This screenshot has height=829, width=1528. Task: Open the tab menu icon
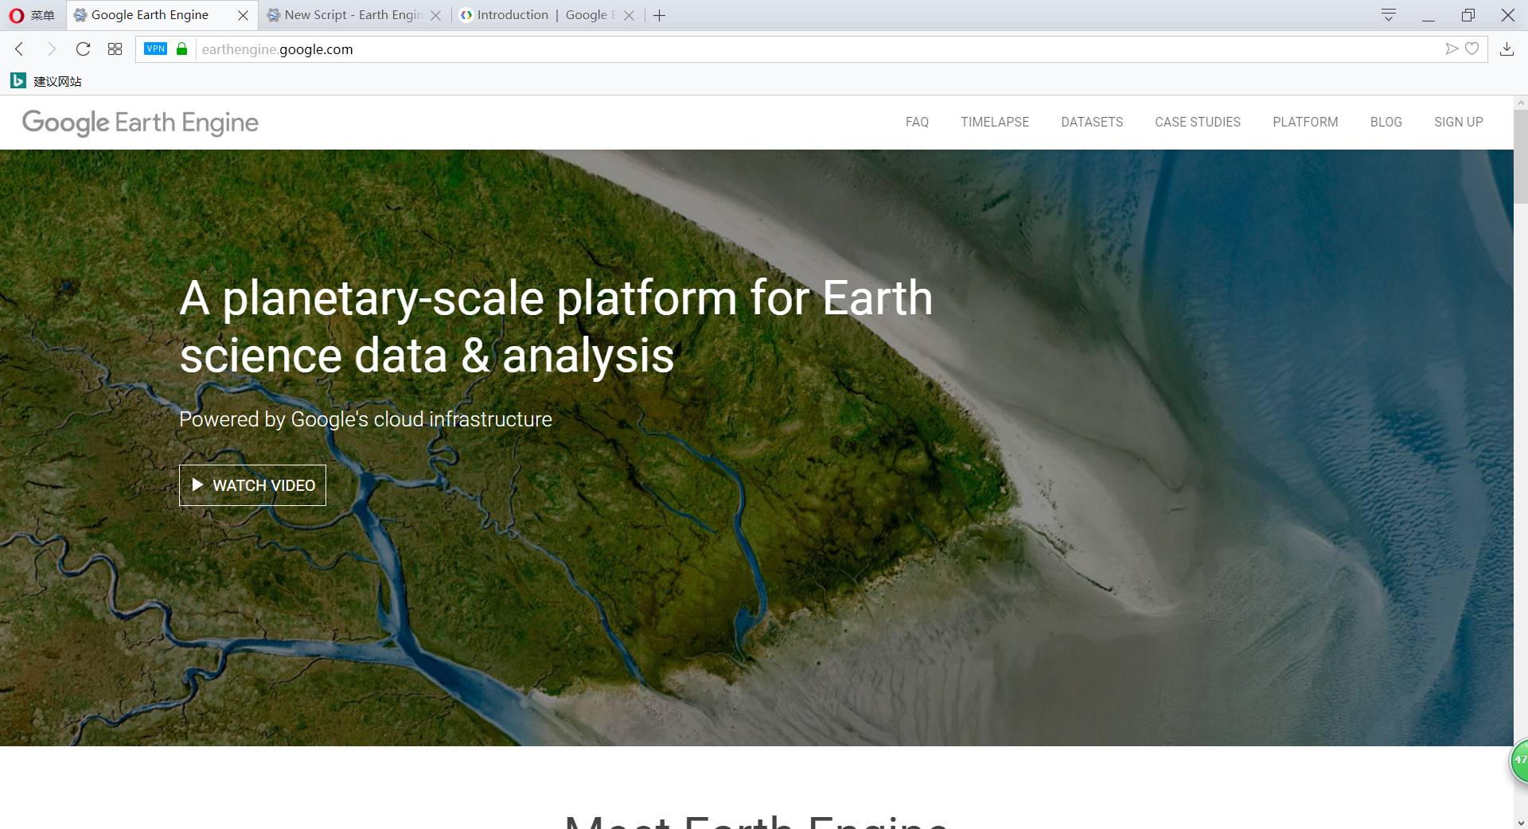(x=1389, y=15)
